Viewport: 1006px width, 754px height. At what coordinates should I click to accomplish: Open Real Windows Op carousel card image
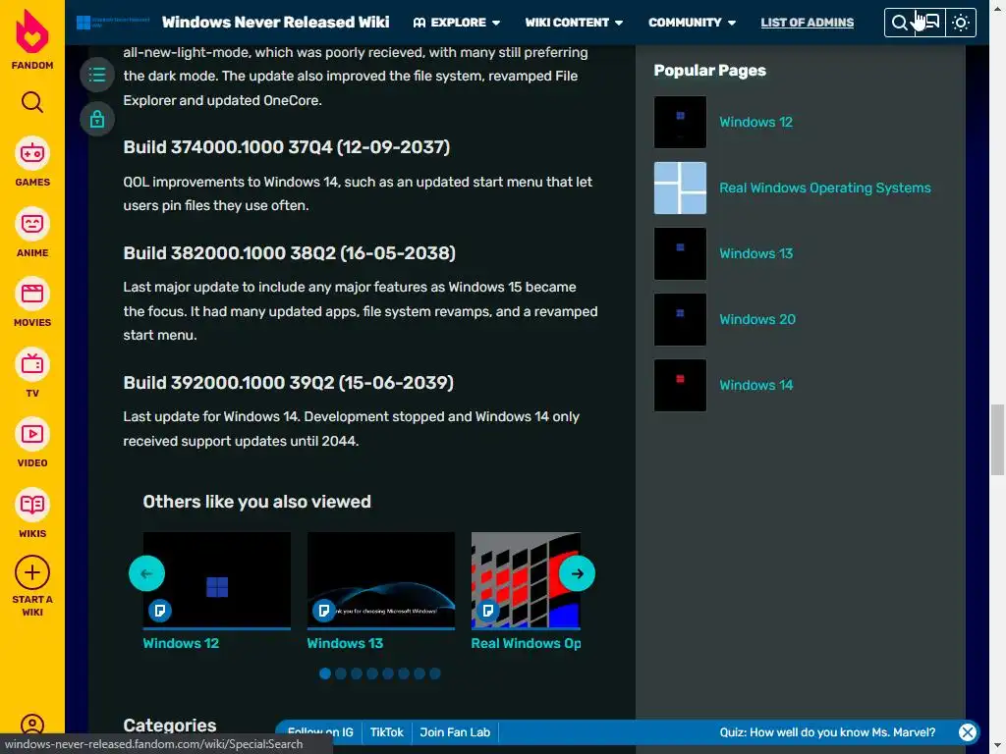(x=527, y=580)
